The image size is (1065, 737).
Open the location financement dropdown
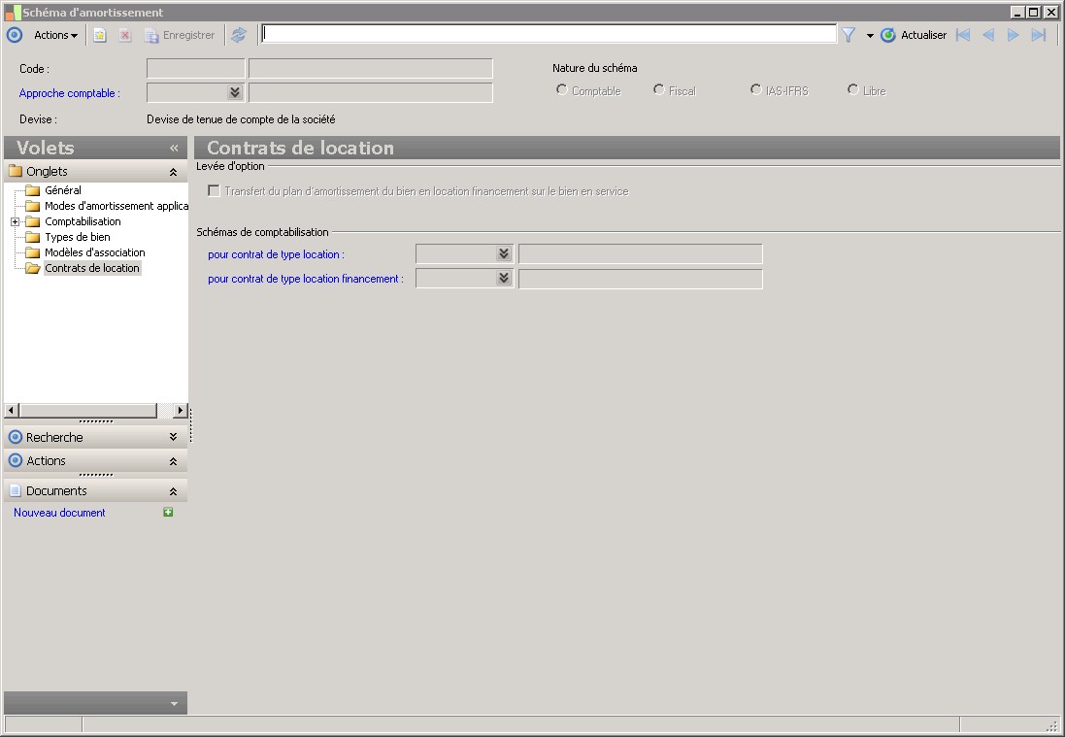coord(504,279)
